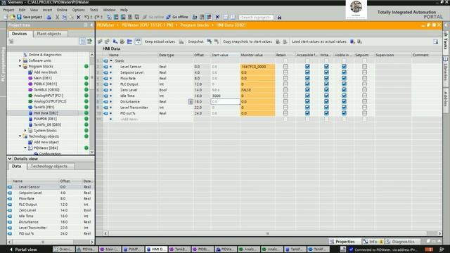This screenshot has width=450, height=253.
Task: Click the Open project folder icon
Action: pyautogui.click(x=13, y=17)
